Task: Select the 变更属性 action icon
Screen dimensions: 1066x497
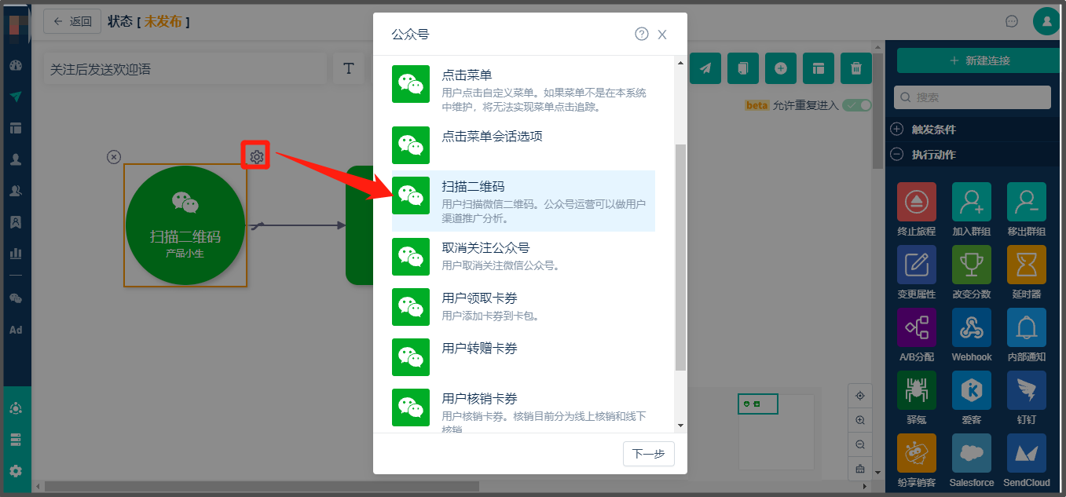Action: click(917, 265)
